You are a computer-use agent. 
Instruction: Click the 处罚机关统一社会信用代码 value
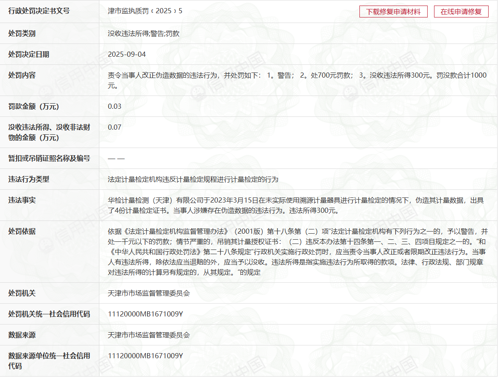click(145, 314)
